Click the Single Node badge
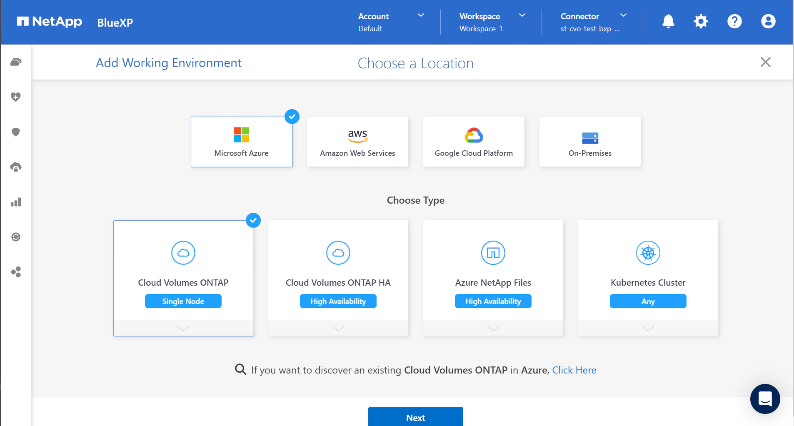The height and width of the screenshot is (426, 794). (183, 301)
